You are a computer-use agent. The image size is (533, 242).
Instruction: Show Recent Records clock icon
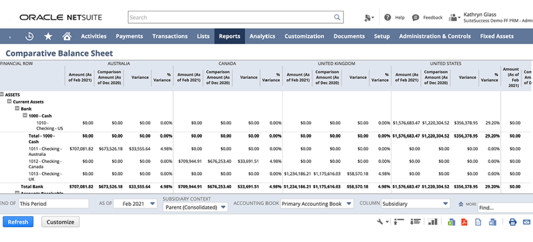tap(30, 36)
